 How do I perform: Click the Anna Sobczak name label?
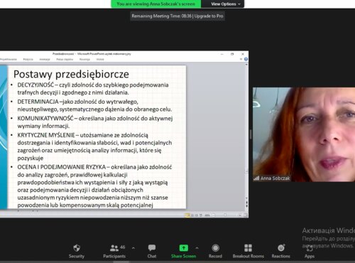pyautogui.click(x=275, y=178)
